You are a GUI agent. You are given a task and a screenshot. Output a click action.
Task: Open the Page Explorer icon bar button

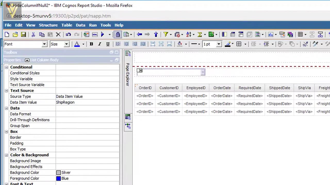click(x=128, y=53)
